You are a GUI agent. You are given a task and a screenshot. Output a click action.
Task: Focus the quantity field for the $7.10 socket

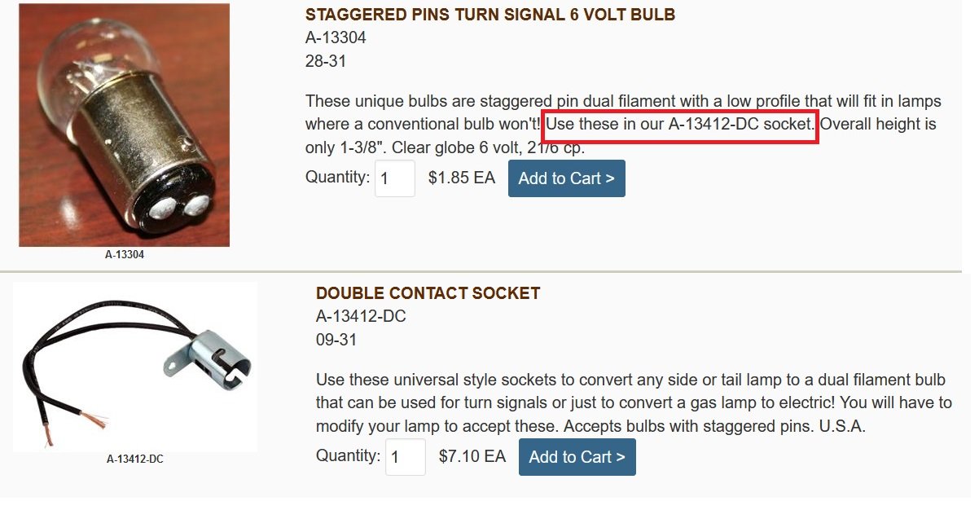click(406, 457)
